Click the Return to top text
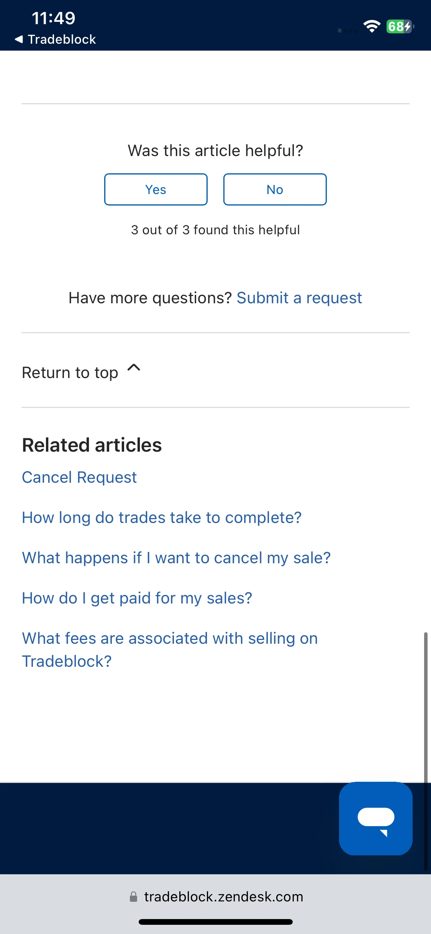431x934 pixels. (x=70, y=373)
